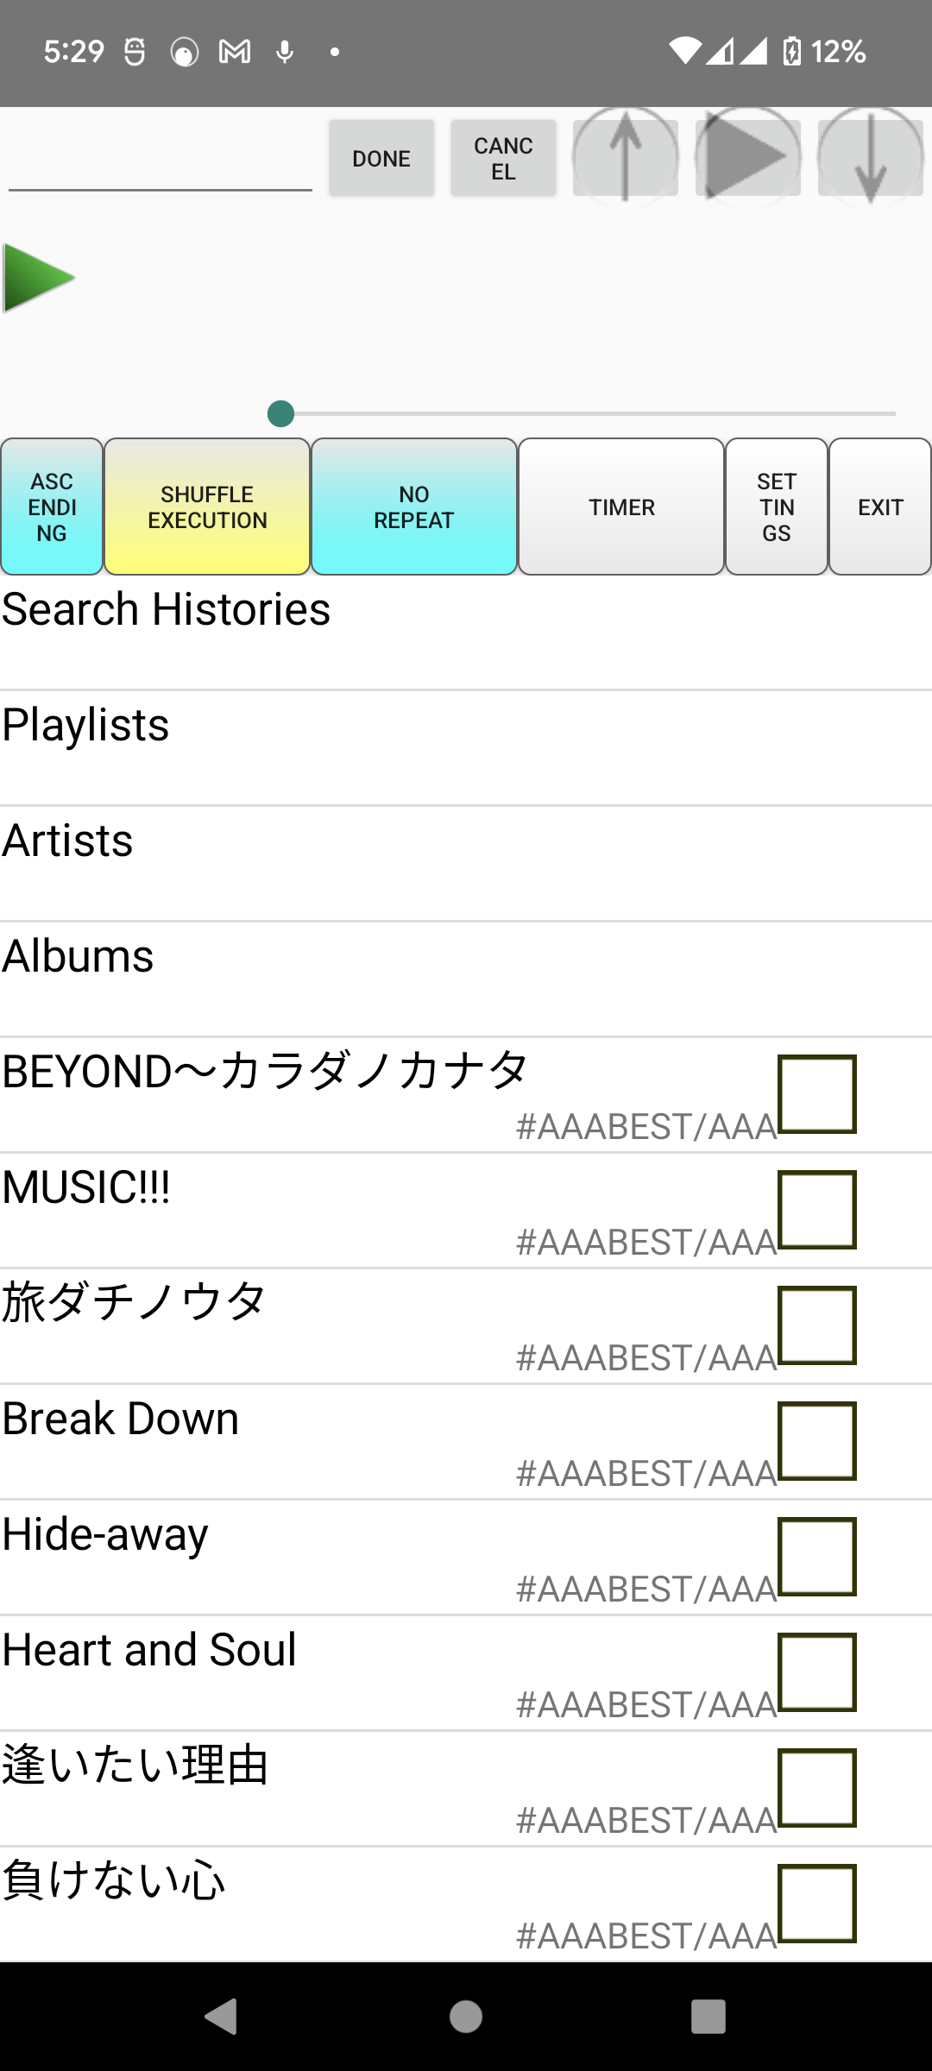932x2071 pixels.
Task: Click the DONE button
Action: [x=381, y=158]
